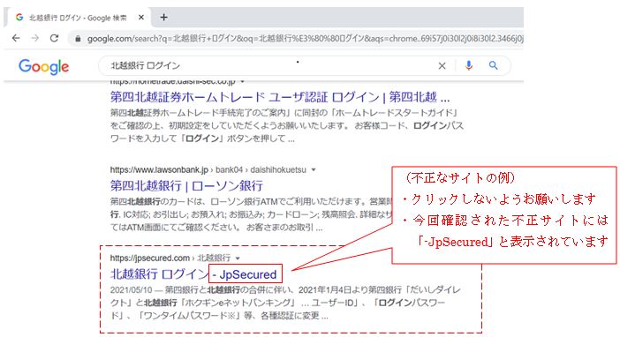
Task: Expand dropdown arrow beside daishi-sec.co.jp URL
Action: 242,82
